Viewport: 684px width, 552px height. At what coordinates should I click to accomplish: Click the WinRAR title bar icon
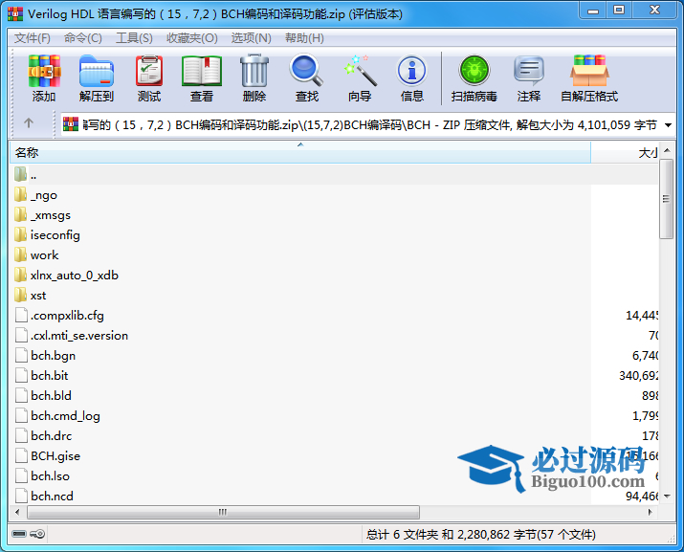pos(15,14)
